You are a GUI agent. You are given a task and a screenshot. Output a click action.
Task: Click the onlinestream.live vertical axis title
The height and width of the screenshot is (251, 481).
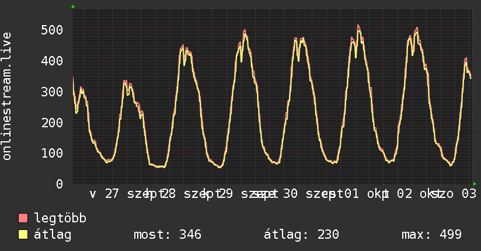(6, 96)
